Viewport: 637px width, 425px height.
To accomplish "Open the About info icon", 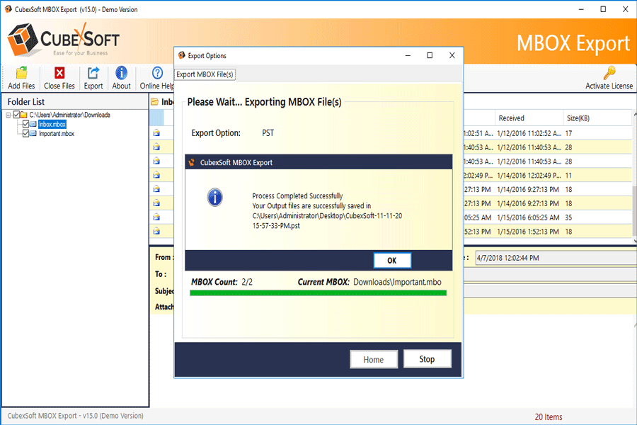I will pos(121,73).
